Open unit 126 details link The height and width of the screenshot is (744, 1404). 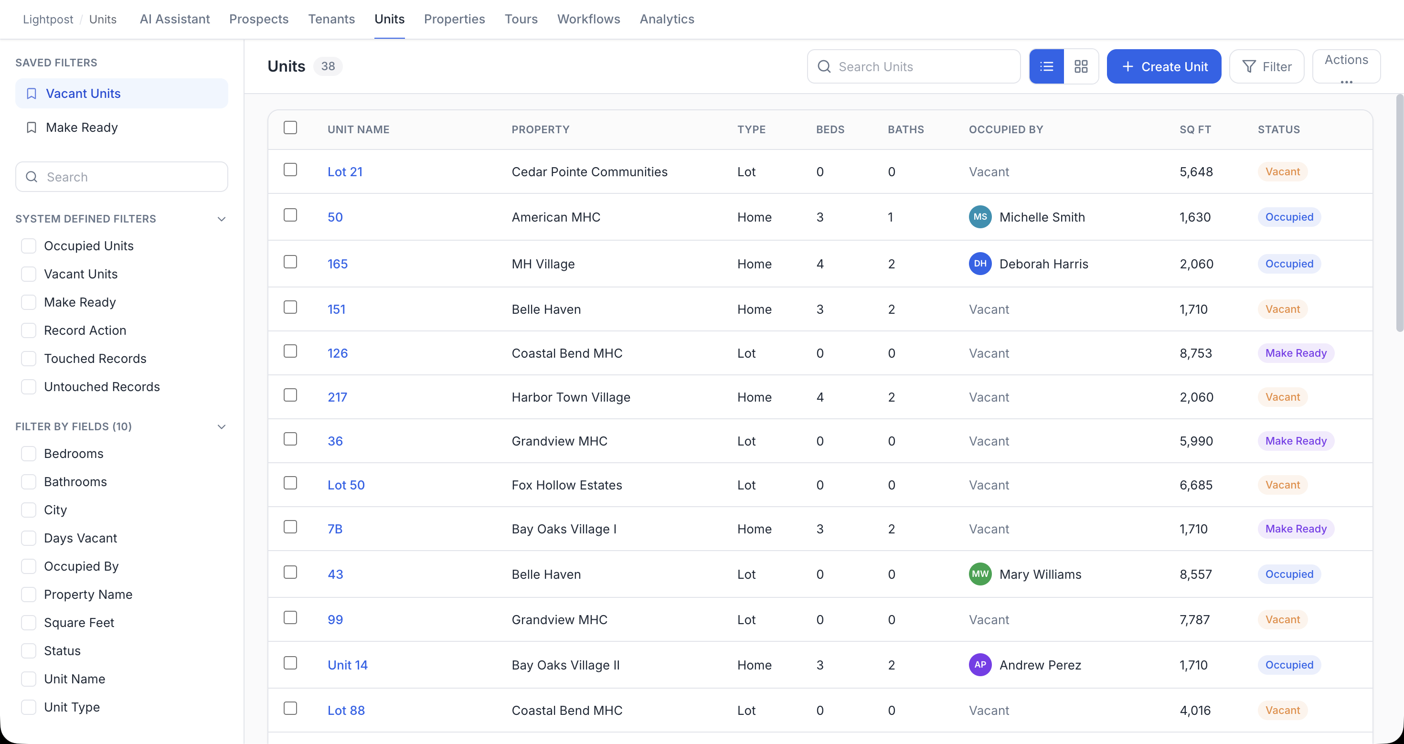[337, 353]
